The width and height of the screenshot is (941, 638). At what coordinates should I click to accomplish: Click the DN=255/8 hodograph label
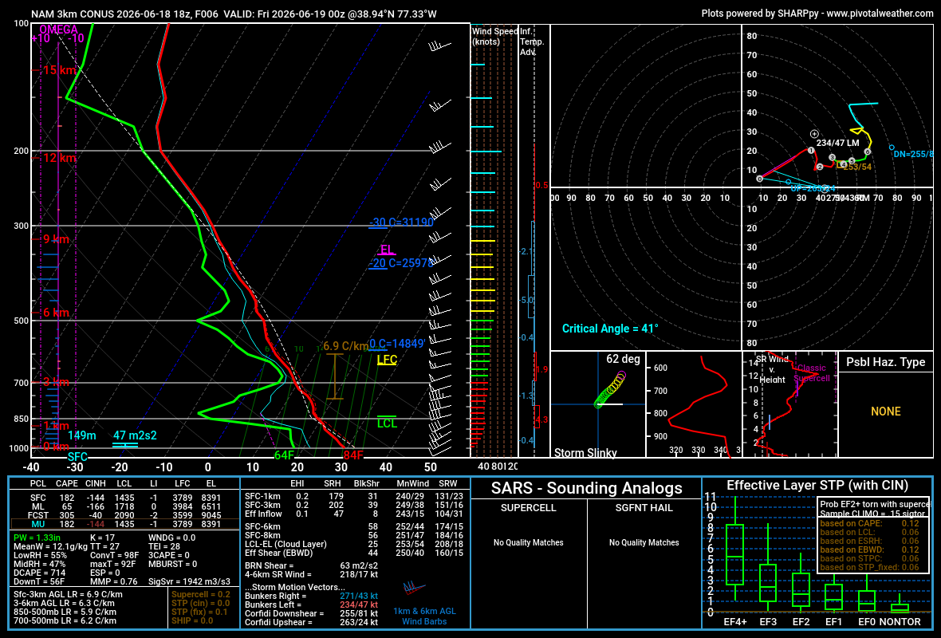[913, 154]
